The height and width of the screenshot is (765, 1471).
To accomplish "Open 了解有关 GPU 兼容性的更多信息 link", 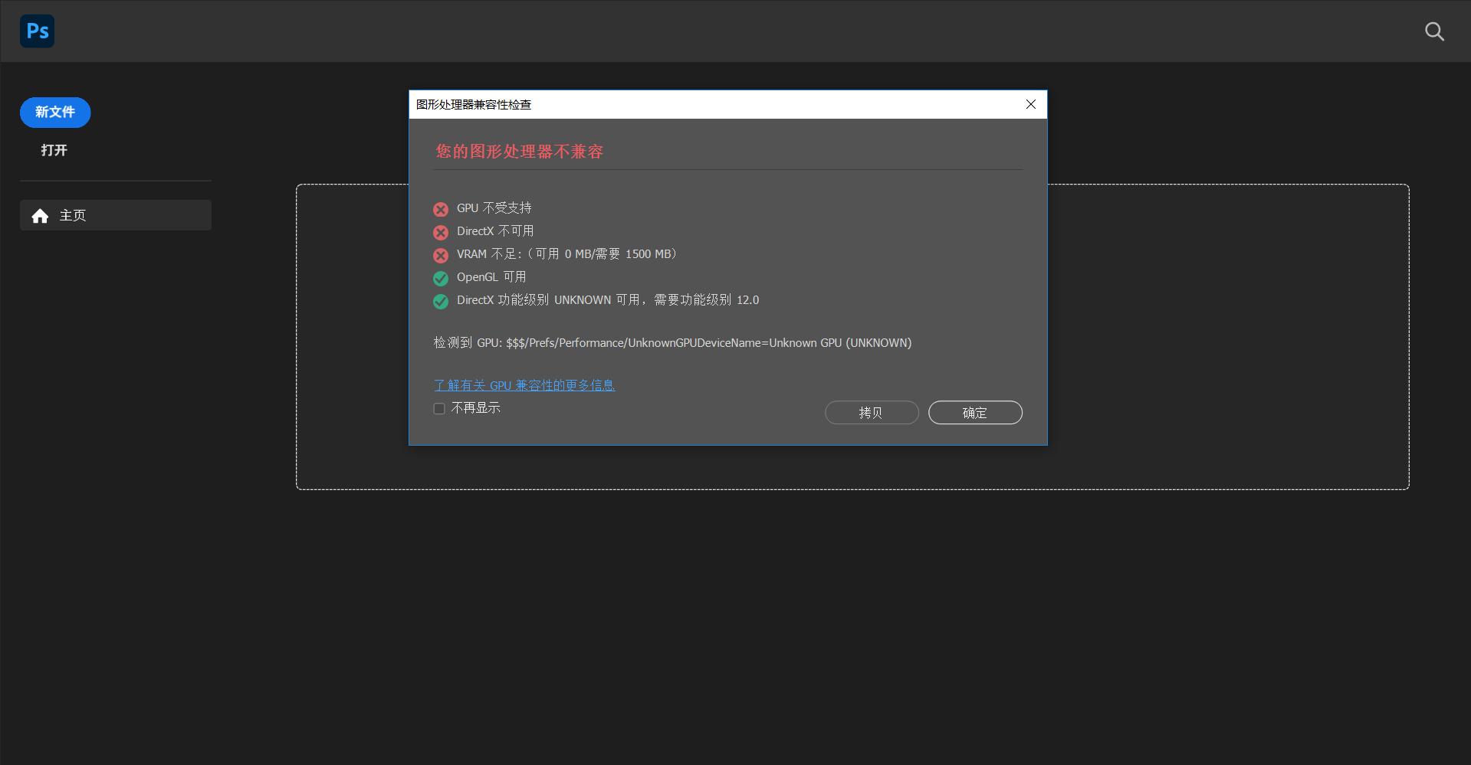I will click(524, 385).
